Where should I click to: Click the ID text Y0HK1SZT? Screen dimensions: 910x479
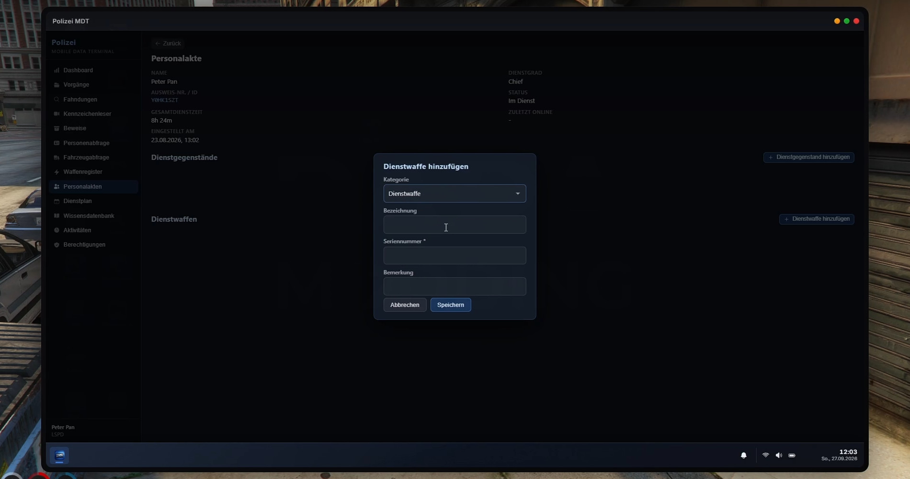pyautogui.click(x=164, y=101)
